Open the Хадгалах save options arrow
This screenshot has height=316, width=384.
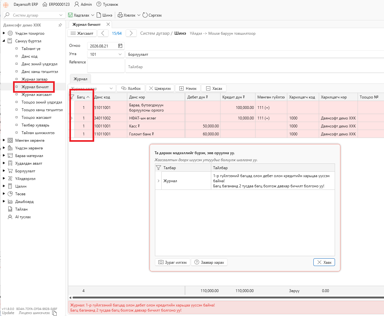[93, 15]
